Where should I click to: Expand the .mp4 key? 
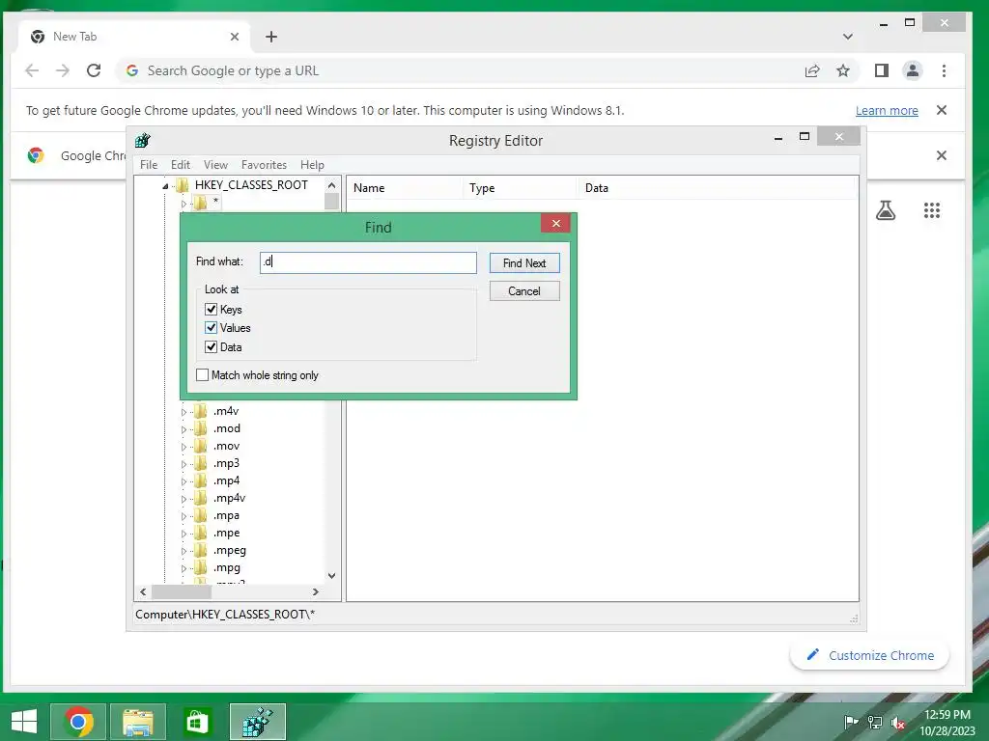point(184,482)
